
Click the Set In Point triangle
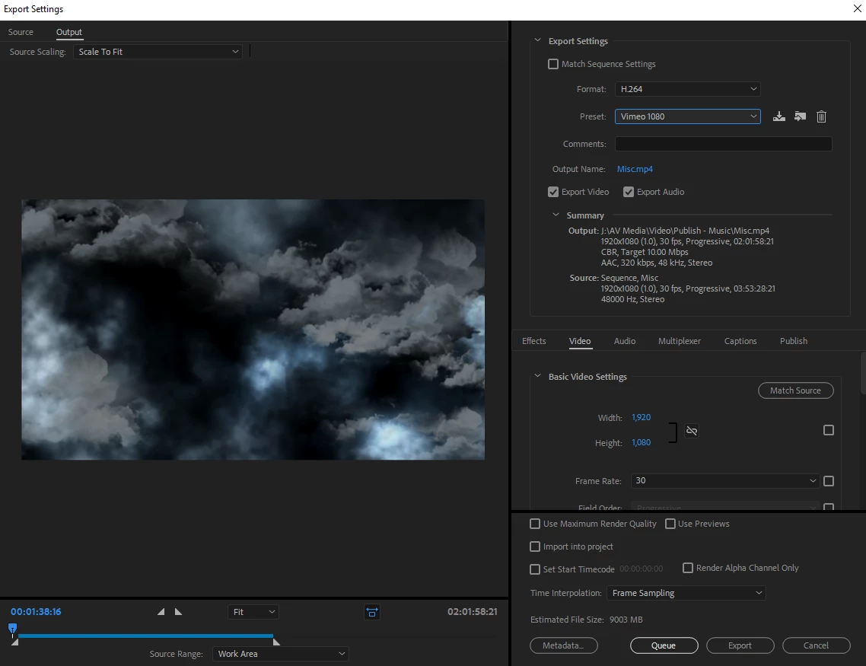(x=161, y=612)
